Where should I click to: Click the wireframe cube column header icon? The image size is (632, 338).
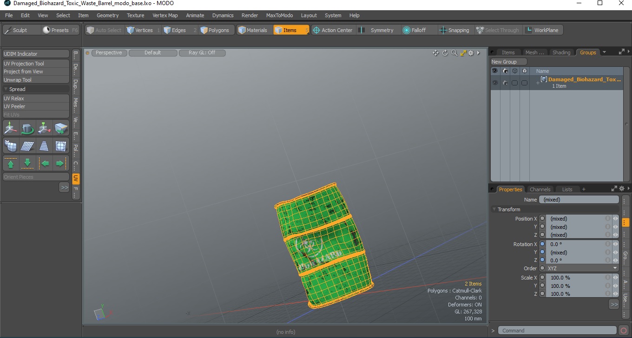click(x=514, y=71)
